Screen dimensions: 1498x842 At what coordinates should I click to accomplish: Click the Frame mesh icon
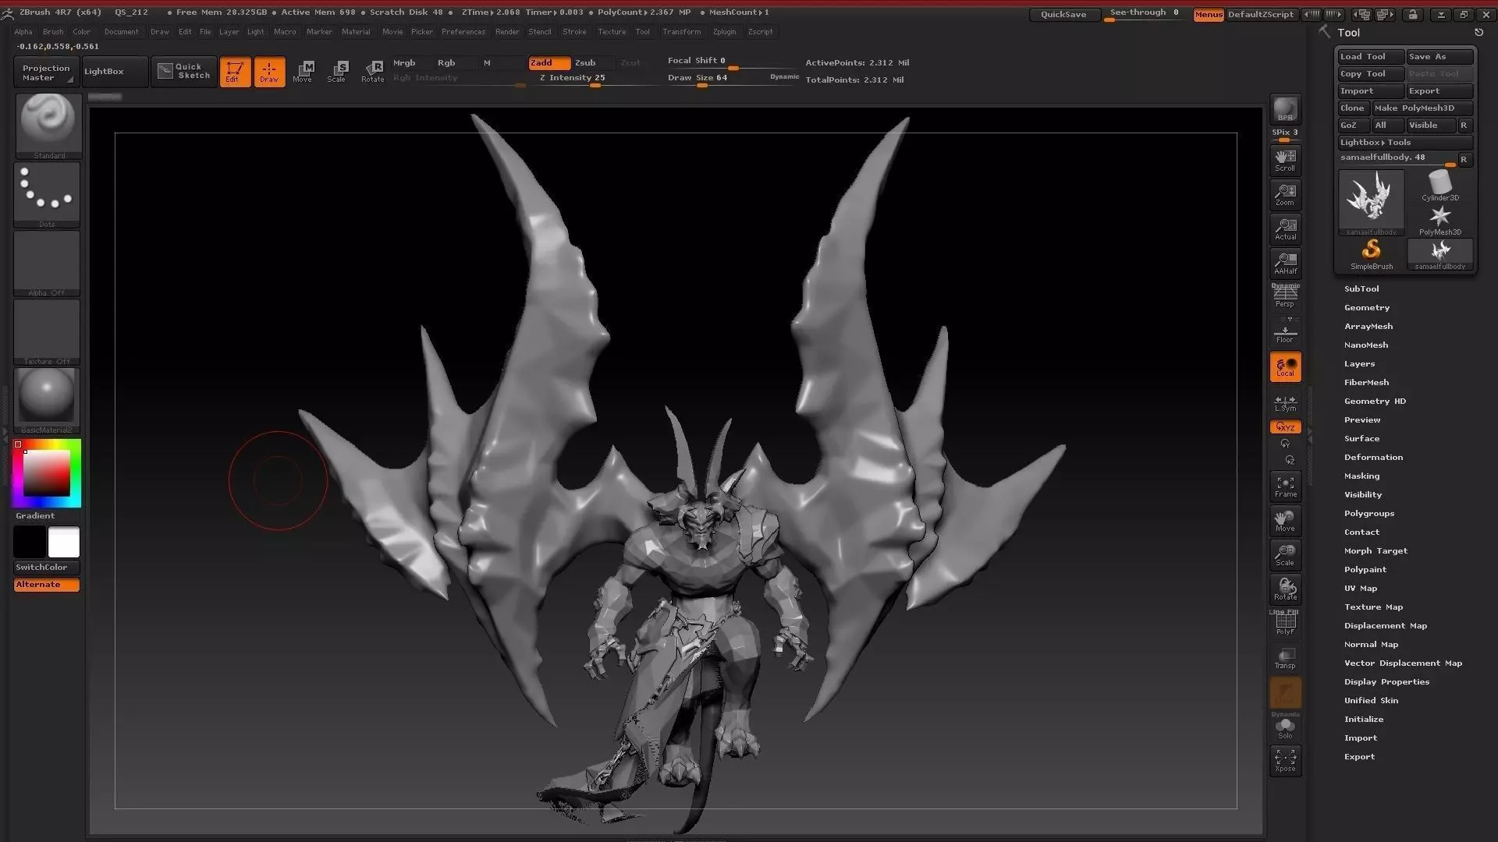[x=1285, y=486]
